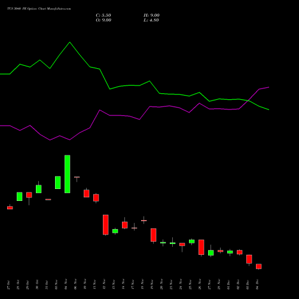Select the 06 Nov date label
This screenshot has height=299, width=299.
click(x=75, y=285)
